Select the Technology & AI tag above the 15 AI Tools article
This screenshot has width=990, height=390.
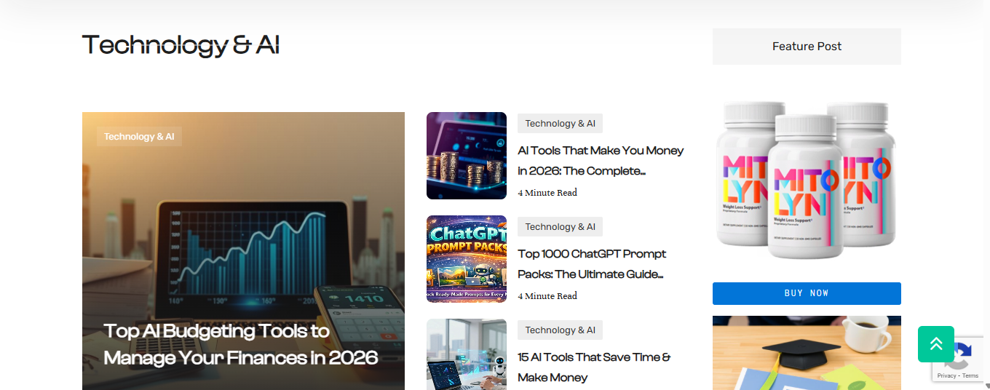tap(560, 330)
